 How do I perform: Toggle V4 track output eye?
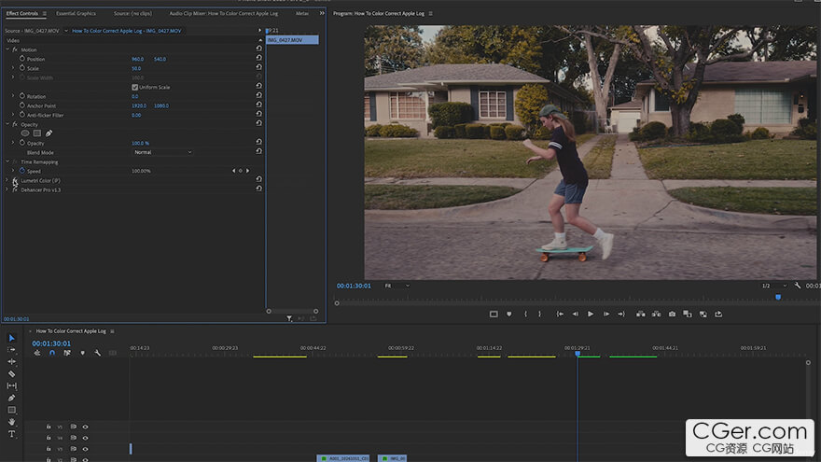pyautogui.click(x=85, y=438)
